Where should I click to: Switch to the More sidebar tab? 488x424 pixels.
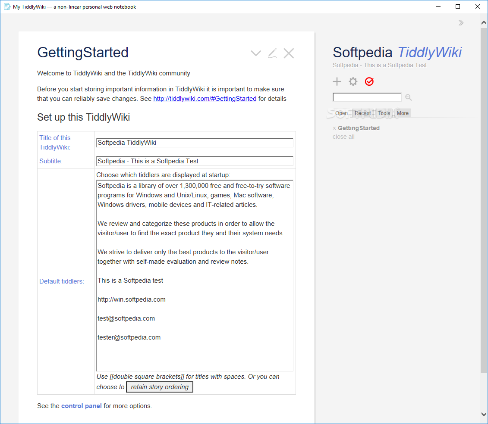coord(403,113)
